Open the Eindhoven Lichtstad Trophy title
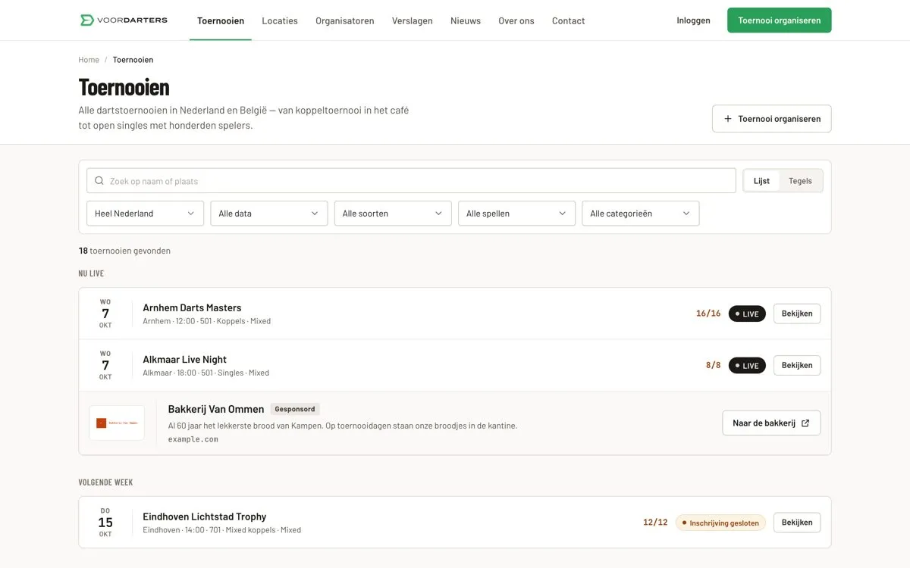Screen dimensions: 910x568 pos(205,517)
